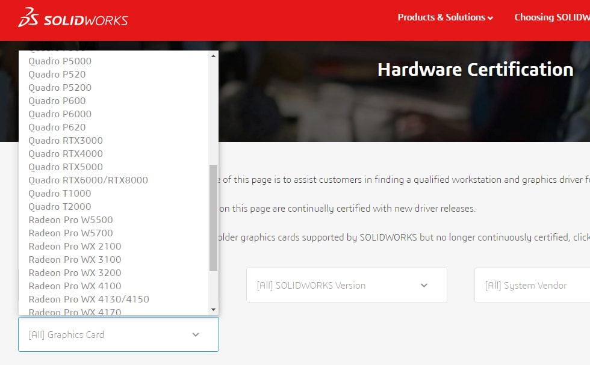This screenshot has height=365, width=590.
Task: Click Products & Solutions chevron arrow
Action: tap(490, 18)
